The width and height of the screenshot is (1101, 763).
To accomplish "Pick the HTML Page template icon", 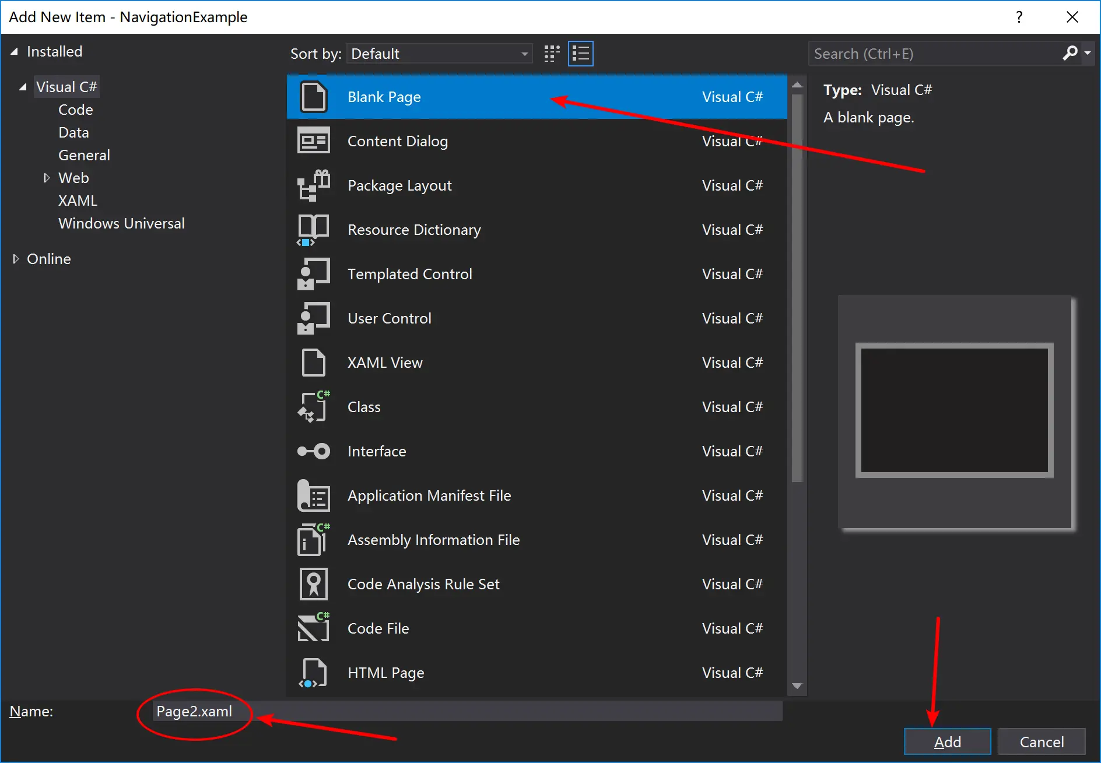I will coord(313,673).
